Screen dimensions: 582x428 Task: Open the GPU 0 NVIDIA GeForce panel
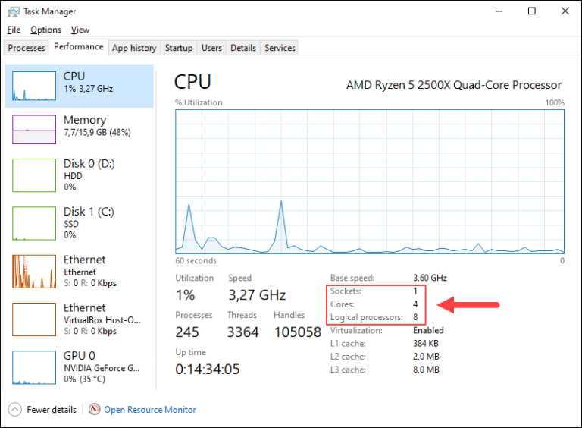(x=82, y=367)
